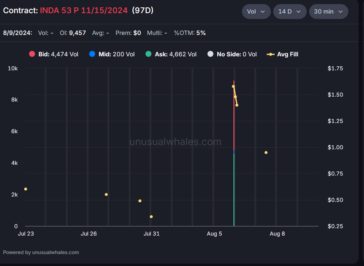Open the 30 min interval dropdown
This screenshot has width=364, height=266.
click(329, 12)
